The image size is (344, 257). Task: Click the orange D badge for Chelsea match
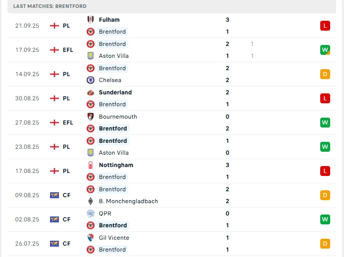[325, 74]
